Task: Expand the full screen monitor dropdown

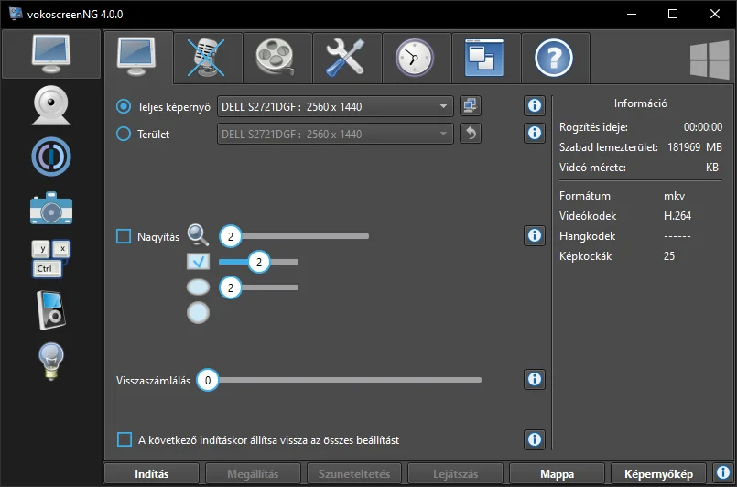Action: (x=335, y=106)
